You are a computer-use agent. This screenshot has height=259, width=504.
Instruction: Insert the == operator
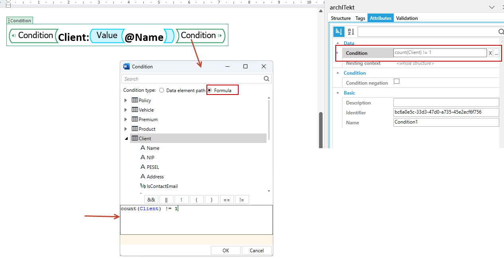[227, 200]
